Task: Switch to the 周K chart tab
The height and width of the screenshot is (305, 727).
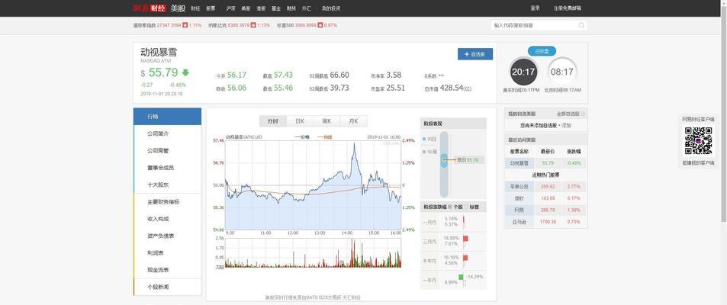Action: click(327, 121)
